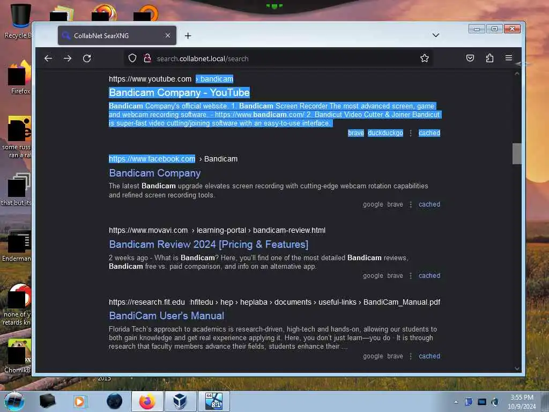
Task: Open more options dots for Movavi result
Action: point(411,276)
